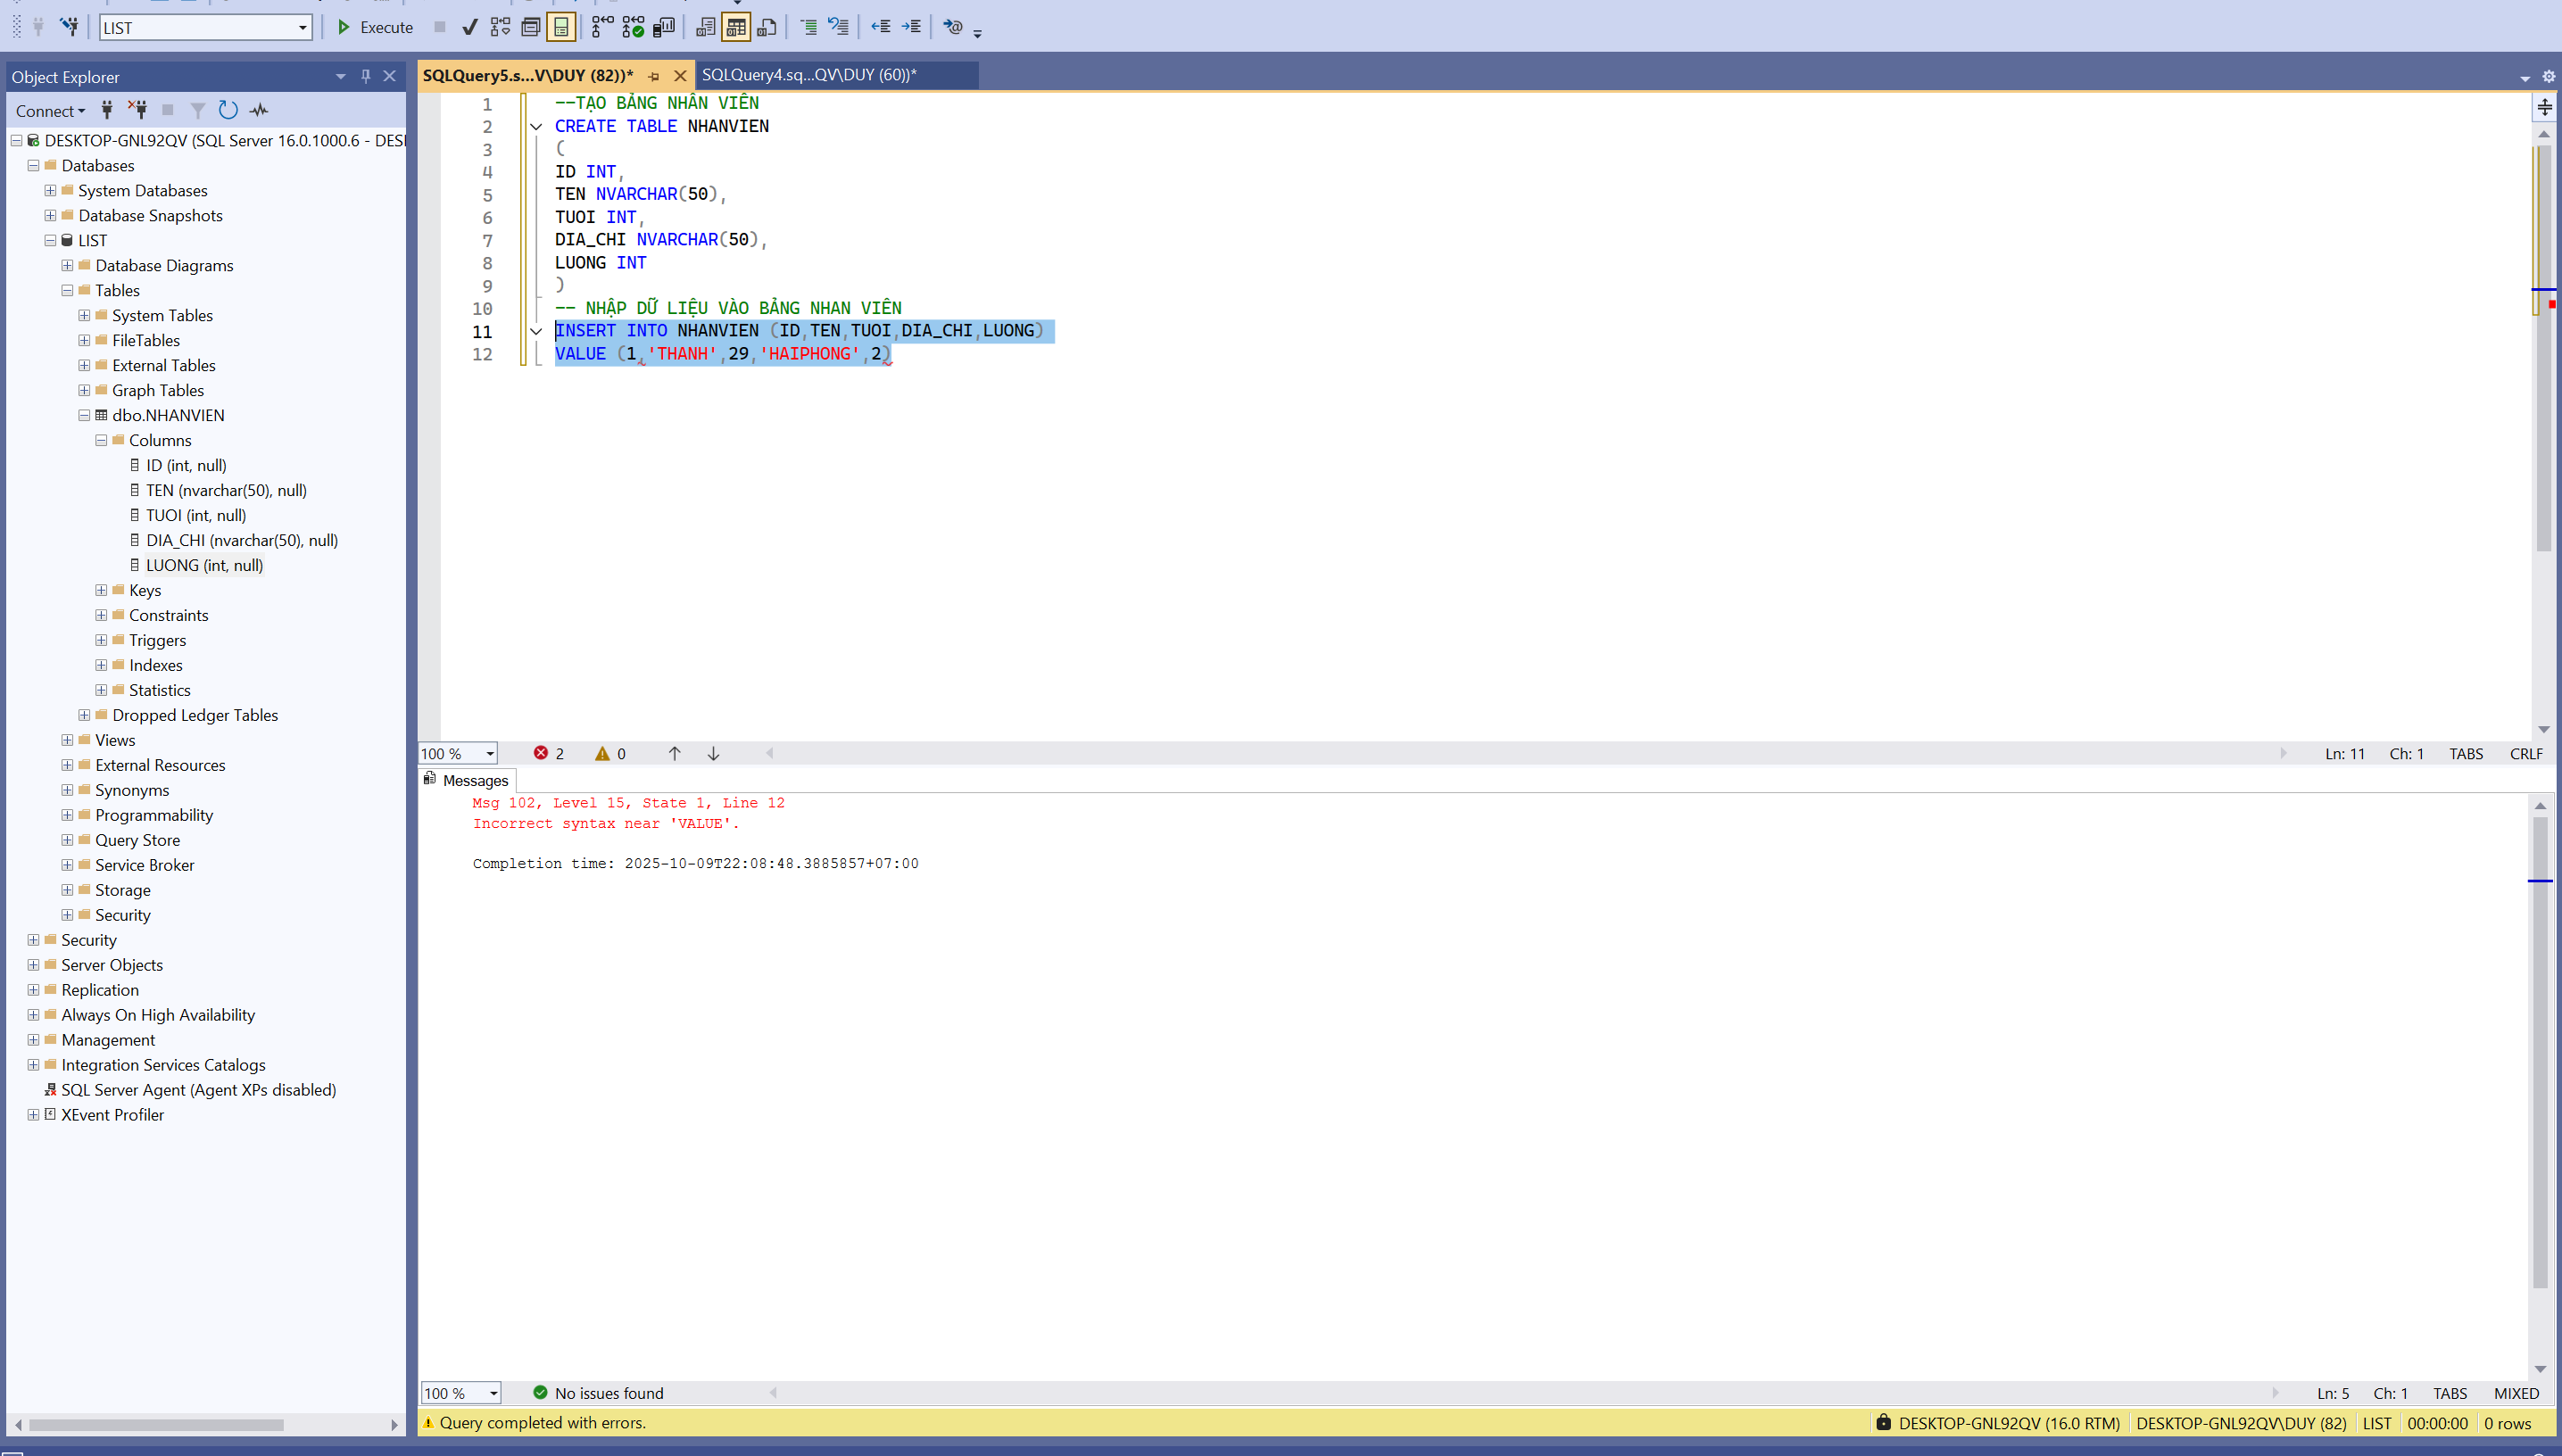Expand the Views folder
The width and height of the screenshot is (2562, 1456).
coord(67,740)
